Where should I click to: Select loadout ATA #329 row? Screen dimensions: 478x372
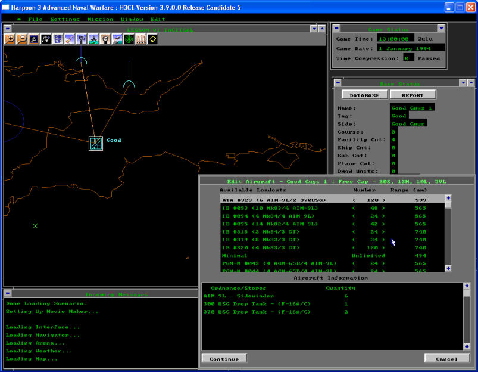click(332, 200)
